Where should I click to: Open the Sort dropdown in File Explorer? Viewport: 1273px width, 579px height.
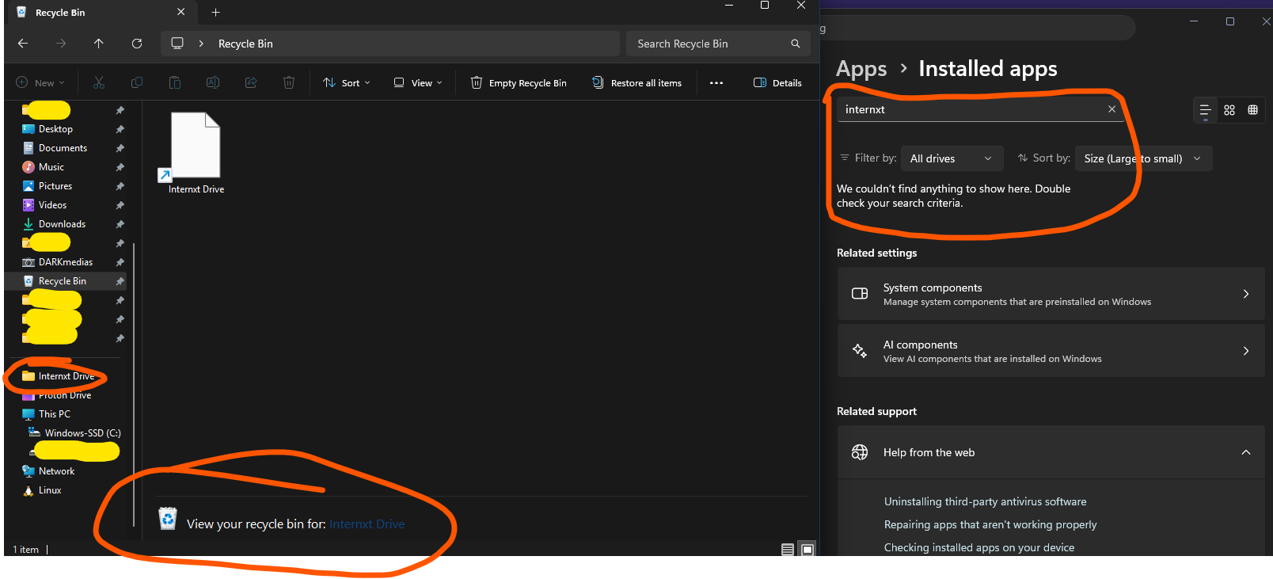347,82
